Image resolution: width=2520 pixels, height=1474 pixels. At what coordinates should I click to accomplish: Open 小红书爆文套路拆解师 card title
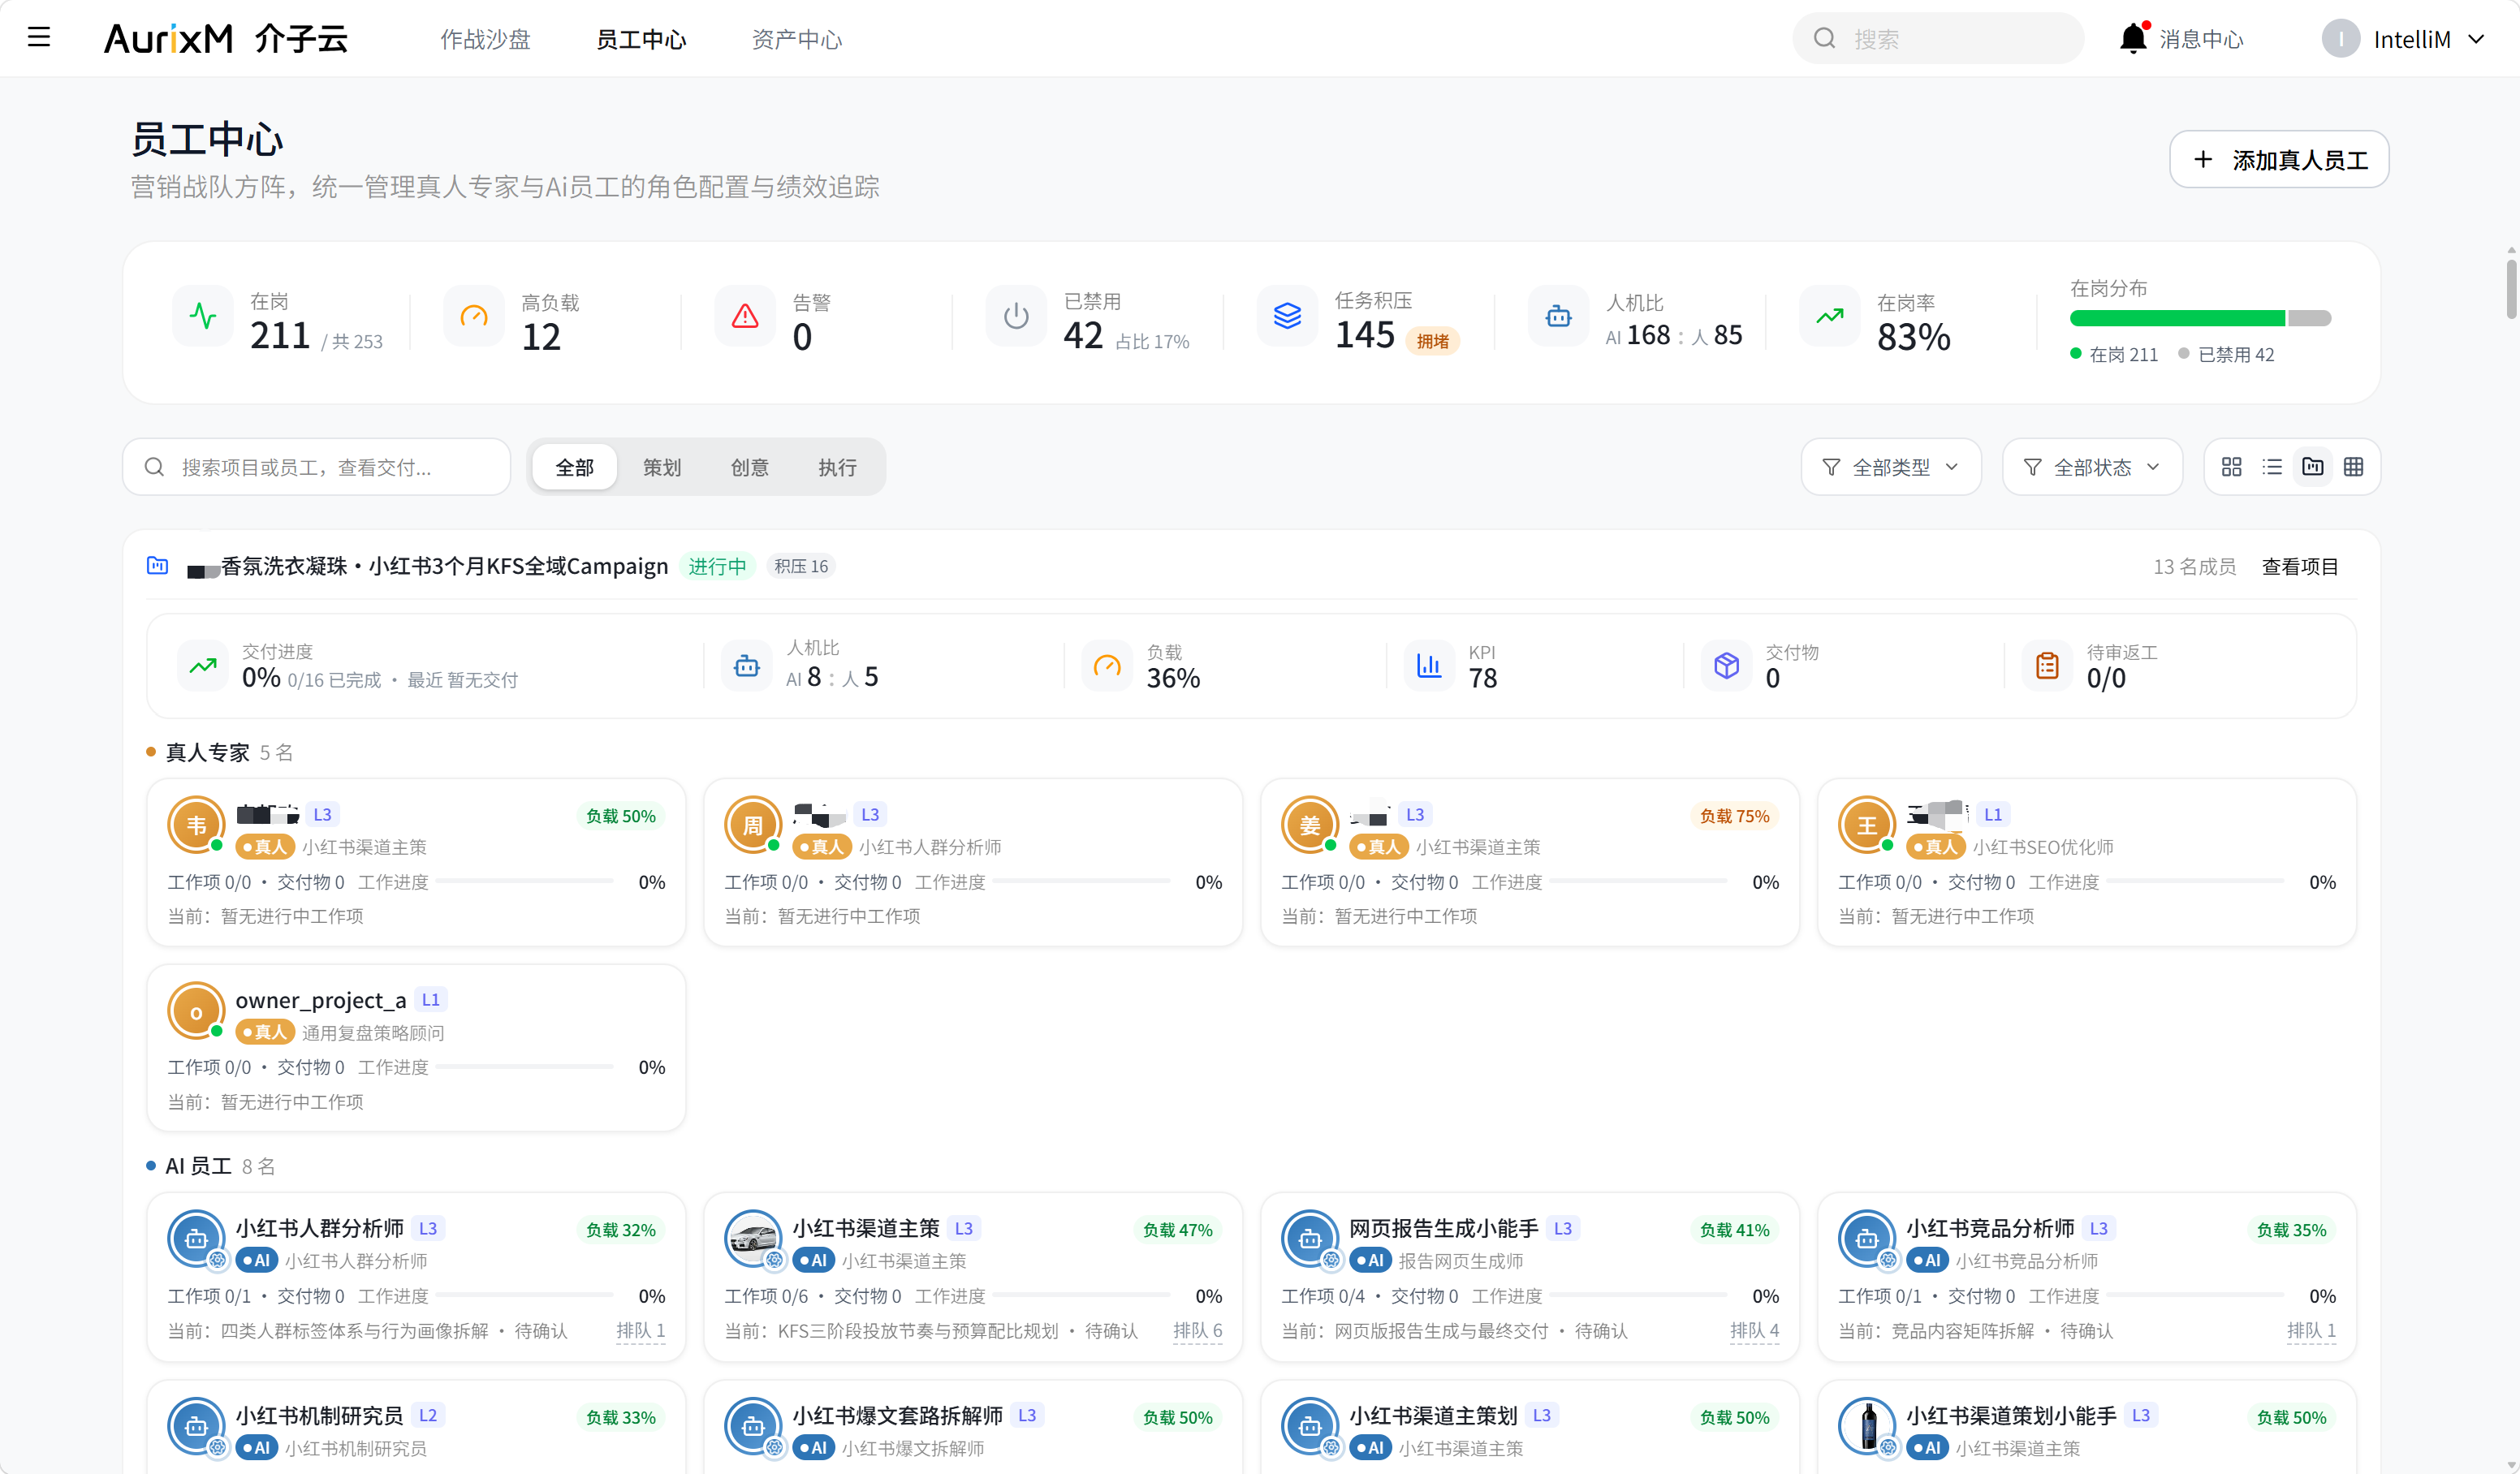click(x=897, y=1416)
